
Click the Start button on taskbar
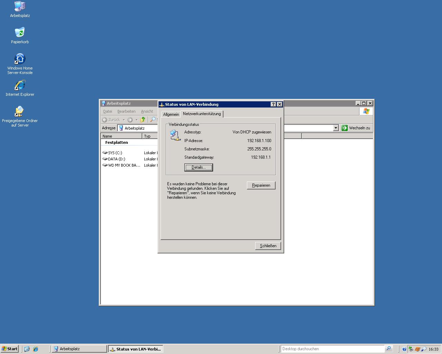(10, 349)
